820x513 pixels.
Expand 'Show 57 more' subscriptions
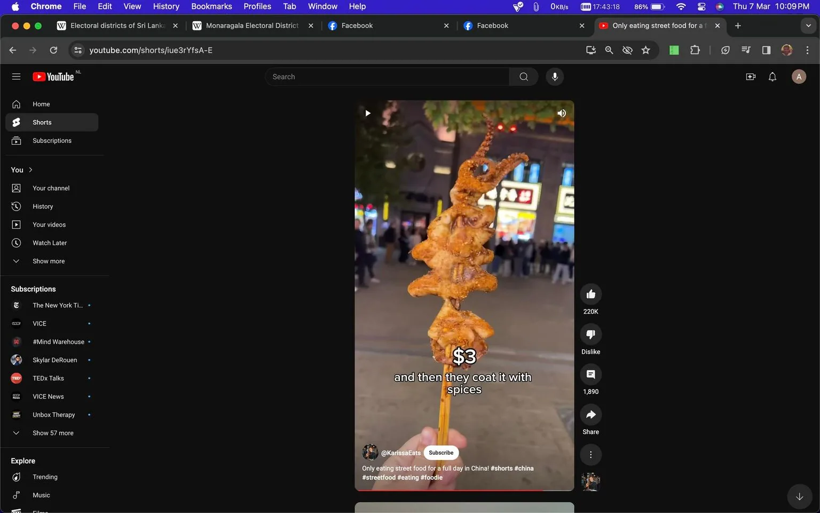(x=53, y=433)
